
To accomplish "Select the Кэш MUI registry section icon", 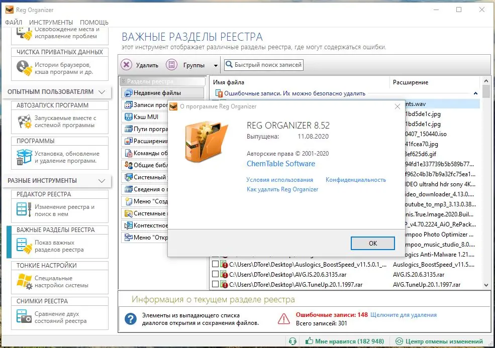I will (x=128, y=117).
